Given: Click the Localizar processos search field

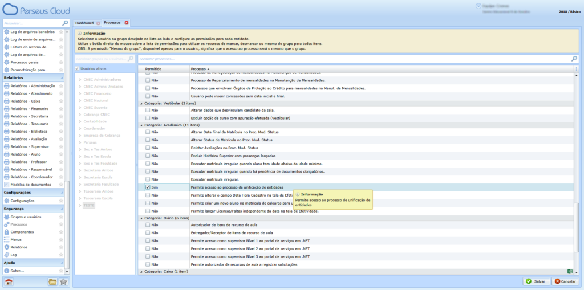Looking at the screenshot, I should [354, 58].
